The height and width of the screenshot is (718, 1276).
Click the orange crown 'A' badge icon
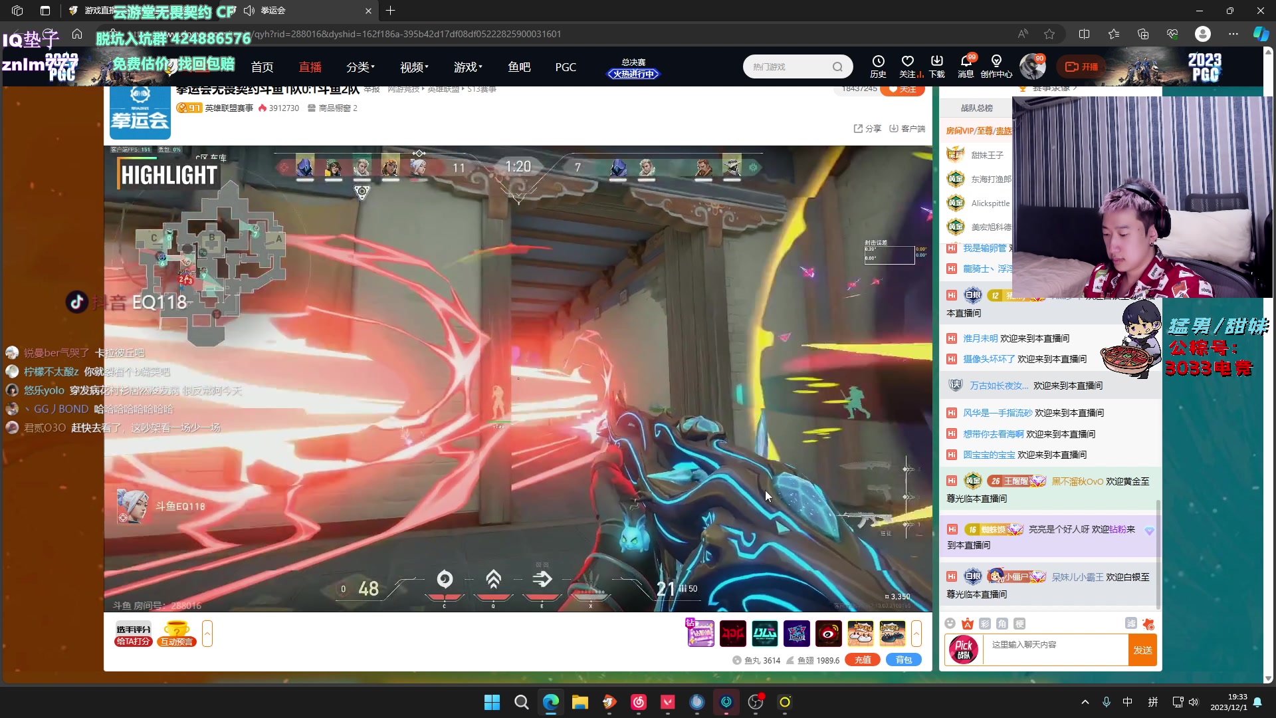click(968, 624)
